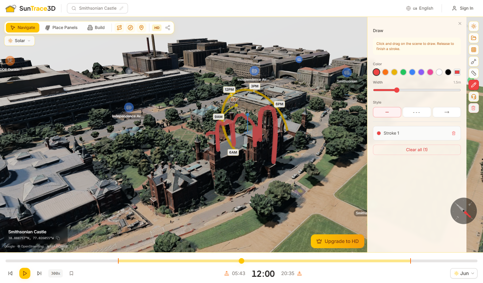Image resolution: width=483 pixels, height=283 pixels.
Task: Open the sun settings panel in right sidebar
Action: 474,26
